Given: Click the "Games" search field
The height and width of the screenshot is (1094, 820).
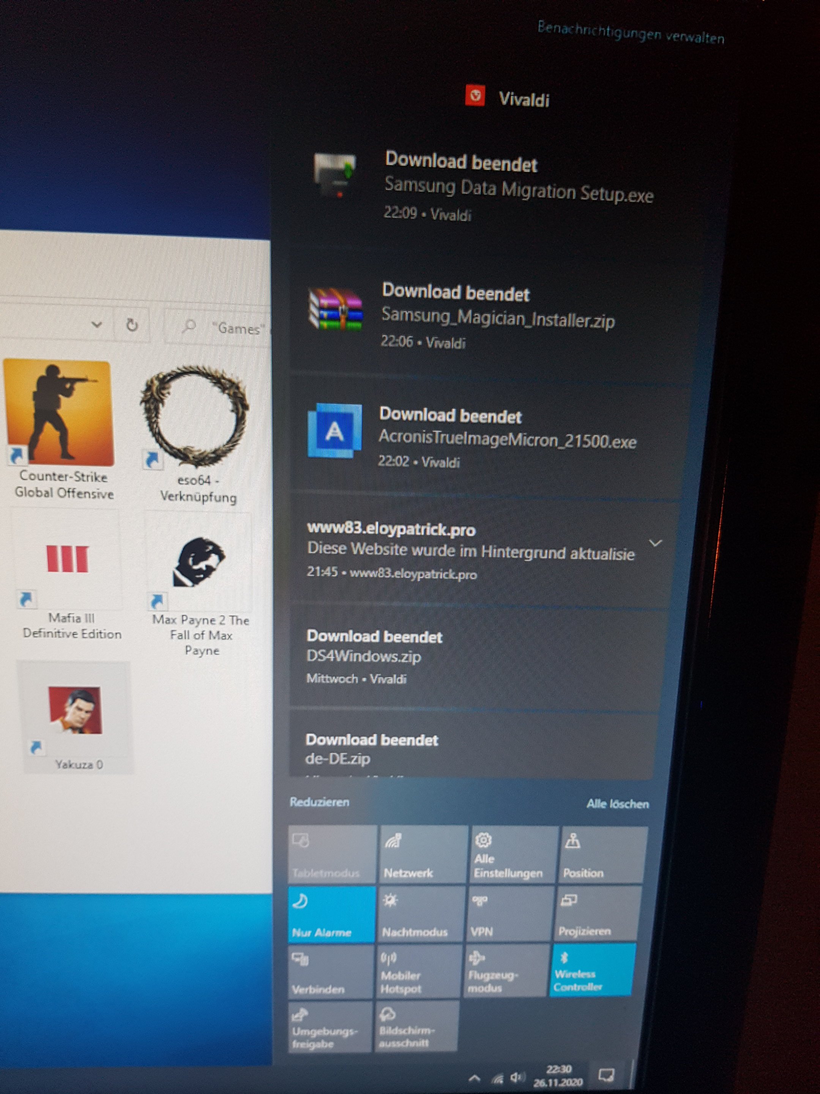Looking at the screenshot, I should (x=232, y=329).
